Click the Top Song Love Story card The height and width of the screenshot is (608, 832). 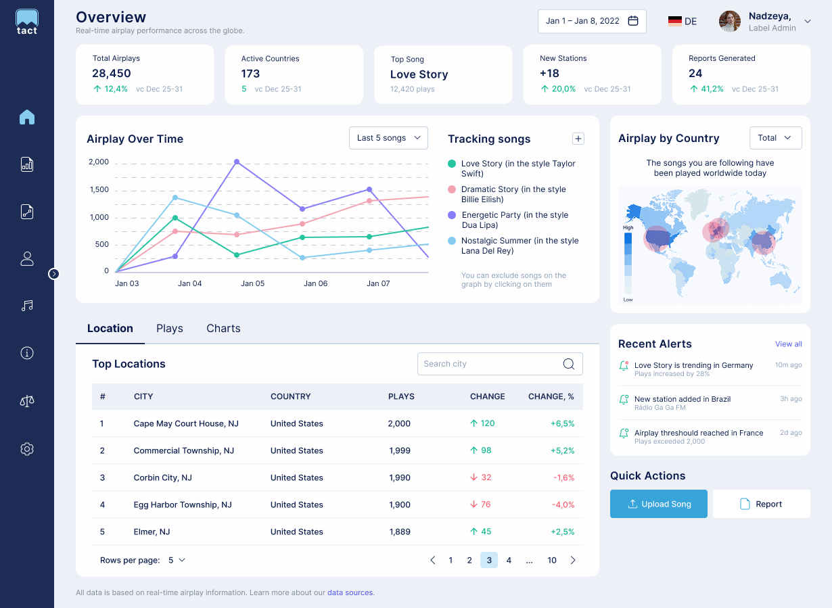(x=443, y=75)
